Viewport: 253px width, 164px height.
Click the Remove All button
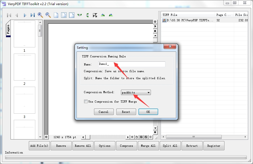point(83,146)
